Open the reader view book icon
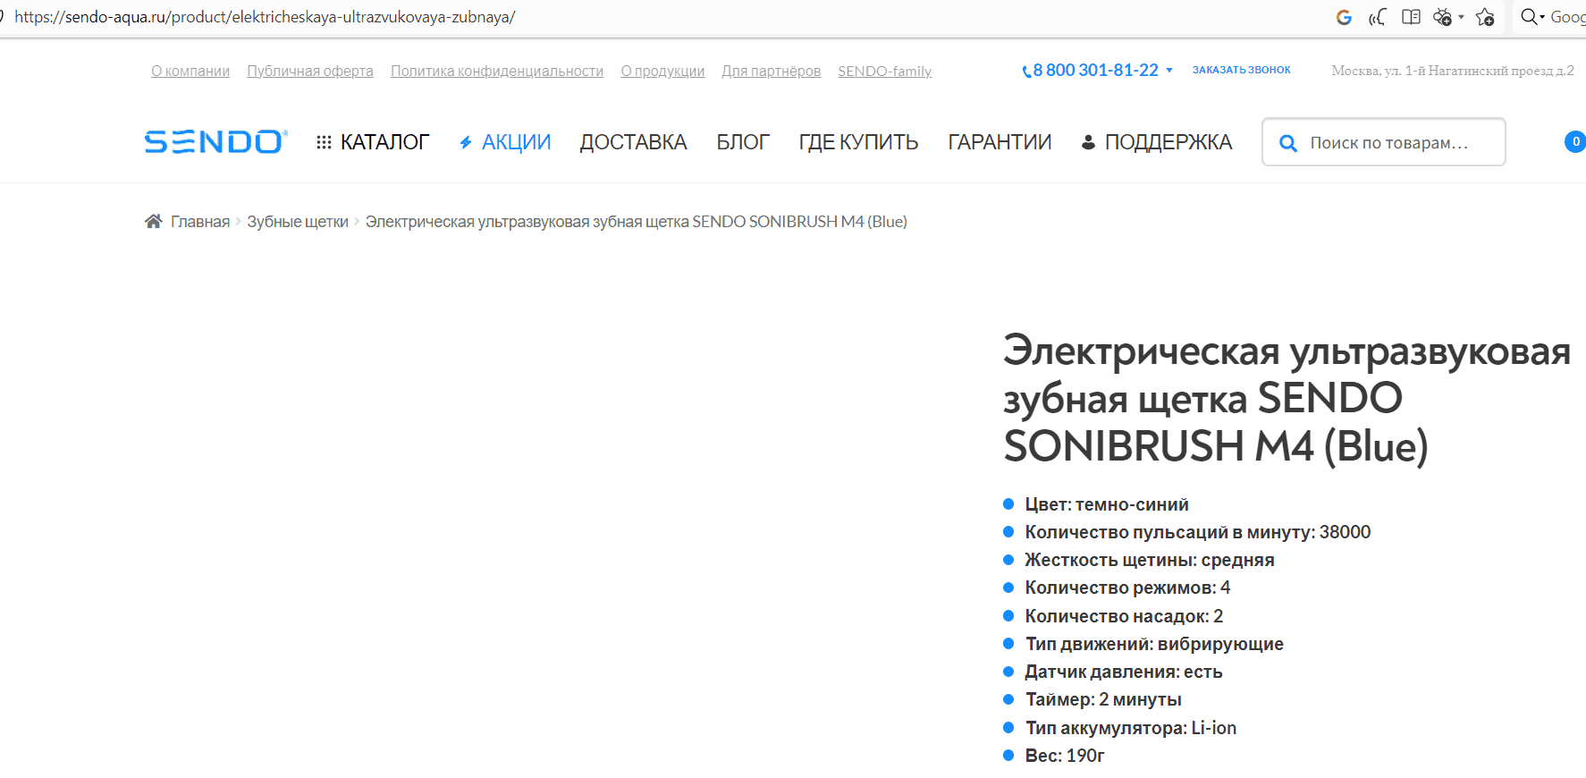1586x778 pixels. [x=1411, y=17]
